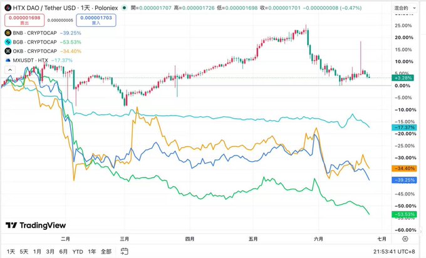Click the blue -39.25% axis label
426x258 pixels.
pos(404,180)
